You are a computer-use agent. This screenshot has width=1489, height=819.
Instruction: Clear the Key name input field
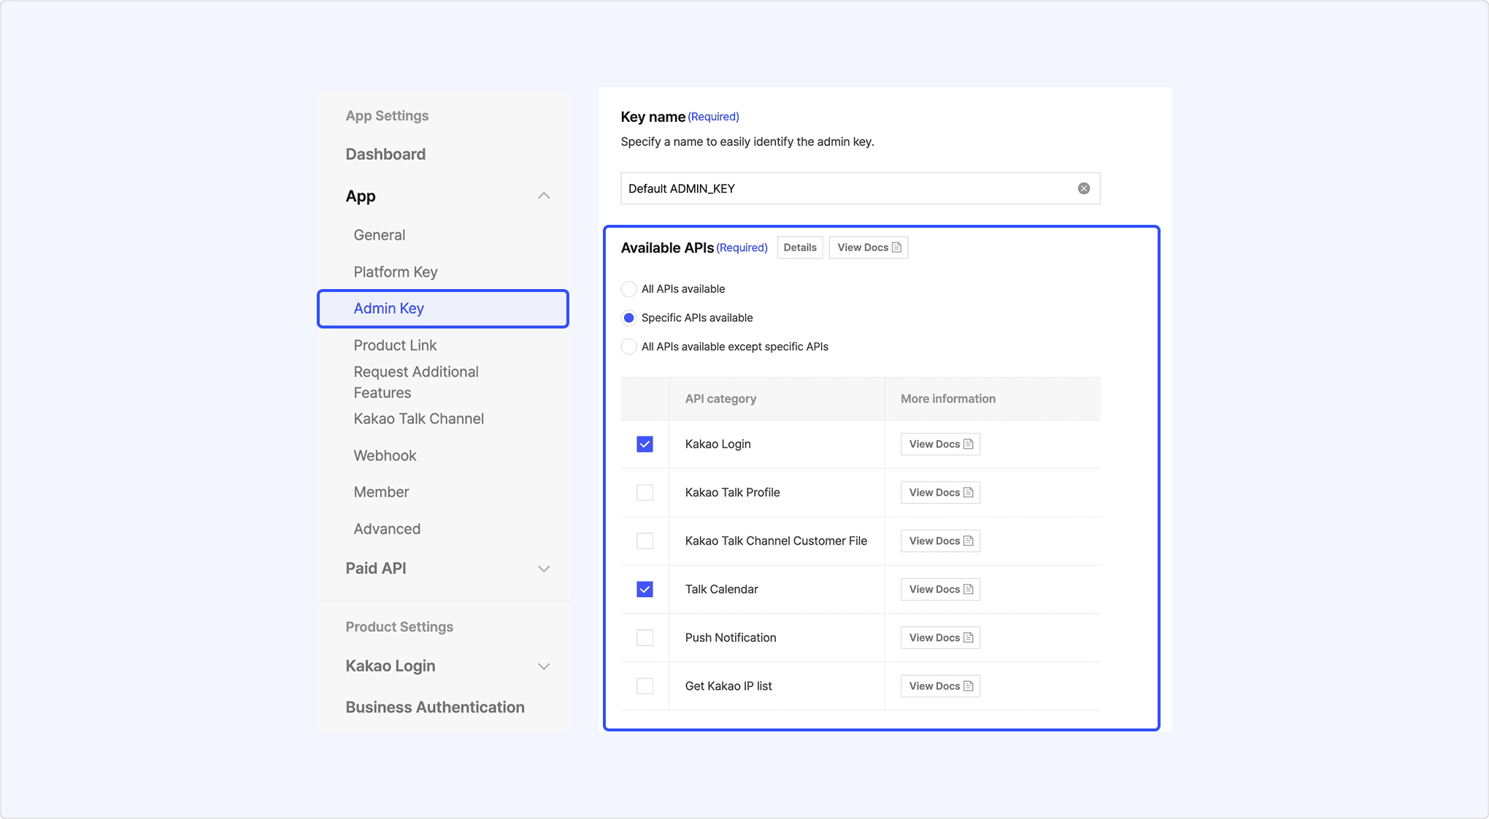(1084, 188)
